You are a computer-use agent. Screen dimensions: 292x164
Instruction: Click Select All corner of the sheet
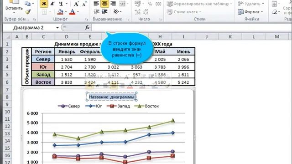[x=7, y=36]
